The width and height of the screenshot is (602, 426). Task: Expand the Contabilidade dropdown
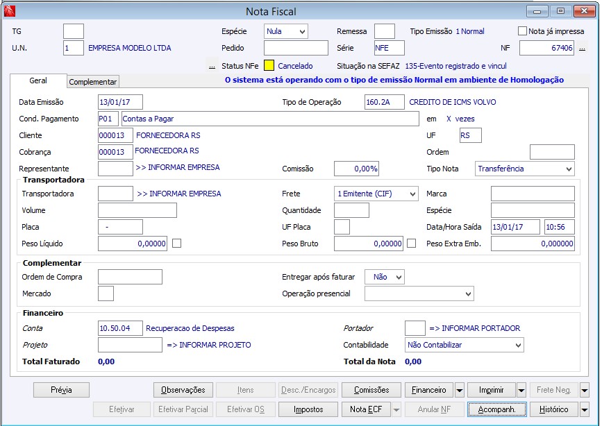517,345
